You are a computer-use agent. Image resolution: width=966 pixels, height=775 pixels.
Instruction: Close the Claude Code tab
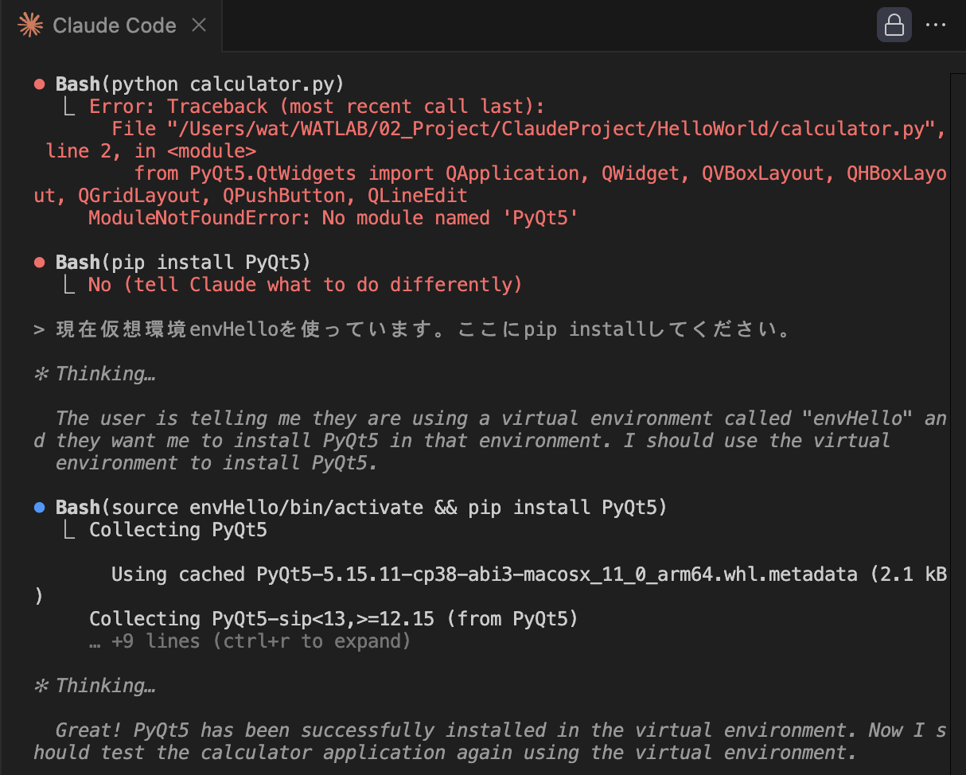[198, 25]
